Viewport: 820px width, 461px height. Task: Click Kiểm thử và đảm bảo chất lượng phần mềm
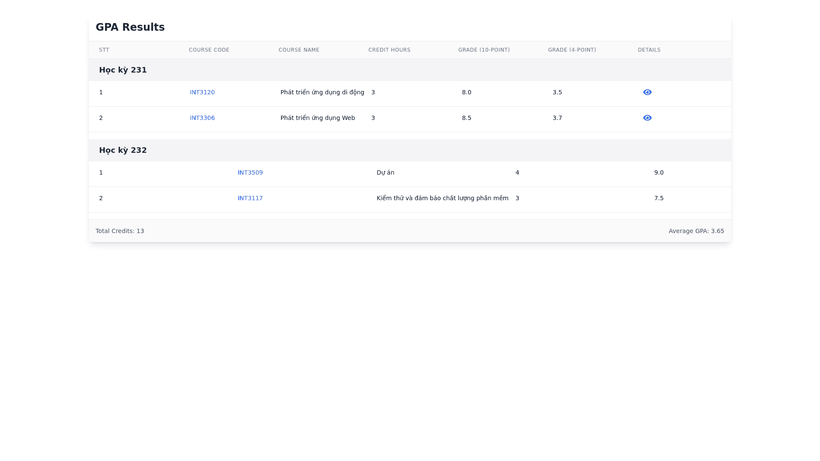[x=442, y=198]
